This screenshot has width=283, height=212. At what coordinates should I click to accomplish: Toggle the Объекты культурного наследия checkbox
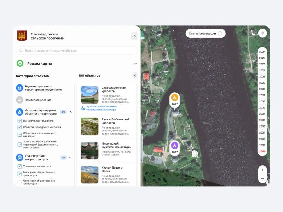point(20,127)
